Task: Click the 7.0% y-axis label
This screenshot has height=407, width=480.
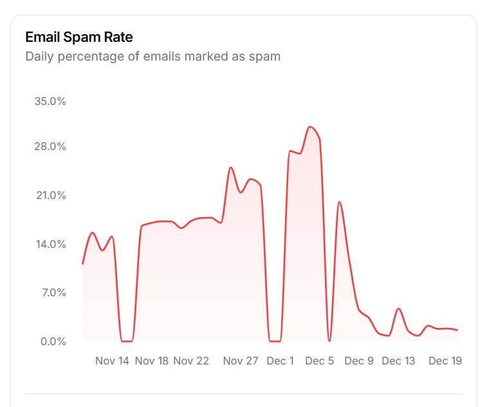Action: pyautogui.click(x=53, y=292)
